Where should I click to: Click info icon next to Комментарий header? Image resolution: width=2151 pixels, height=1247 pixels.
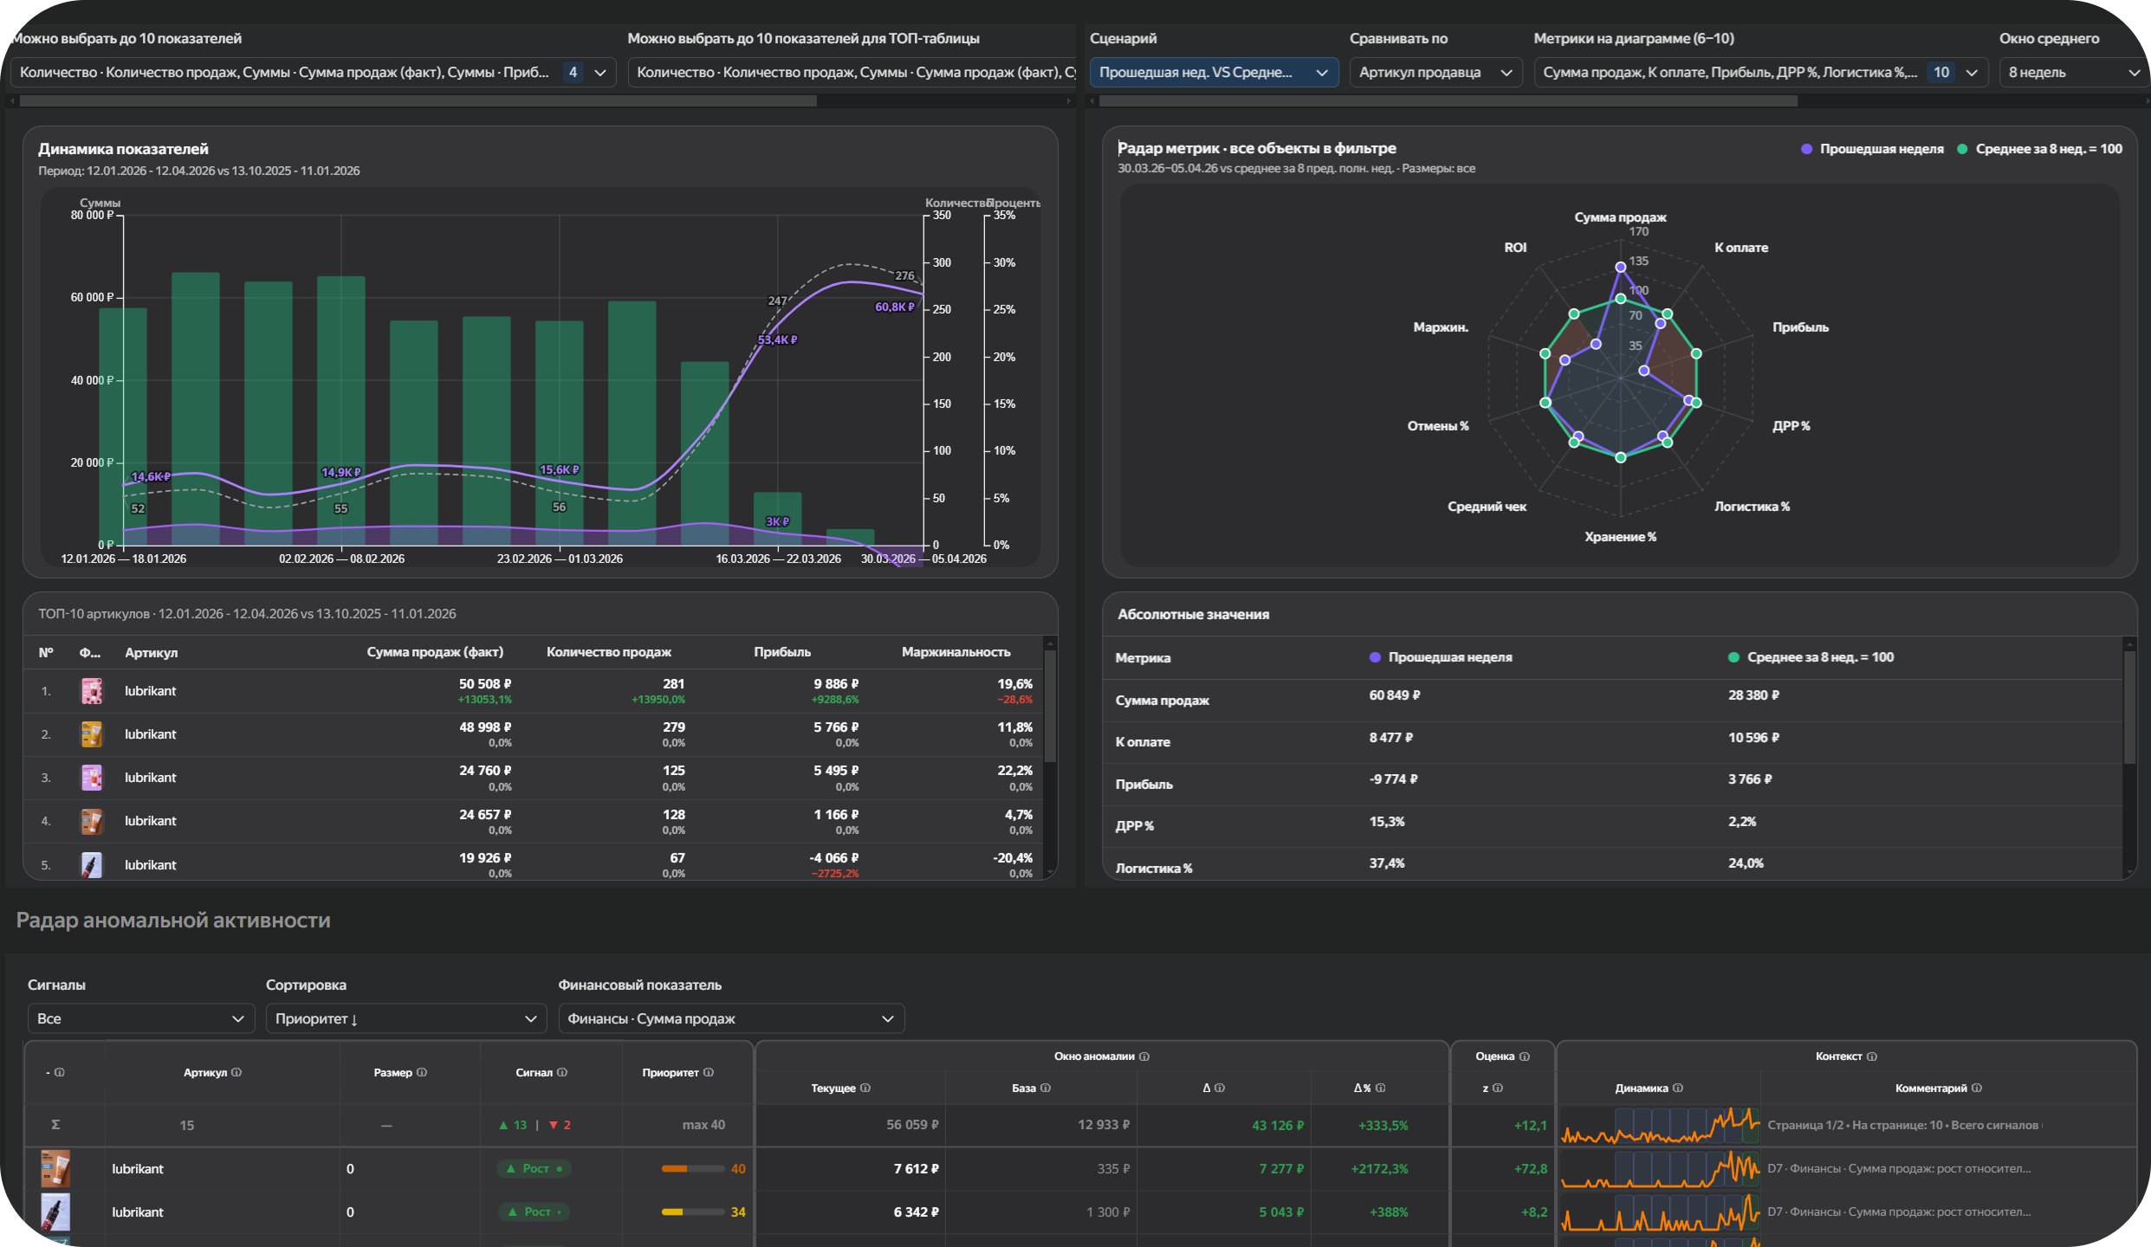tap(1977, 1088)
